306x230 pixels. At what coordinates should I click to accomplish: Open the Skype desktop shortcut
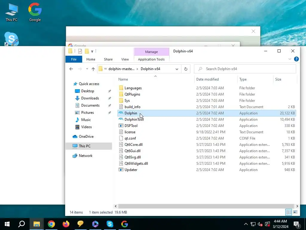coord(12,39)
